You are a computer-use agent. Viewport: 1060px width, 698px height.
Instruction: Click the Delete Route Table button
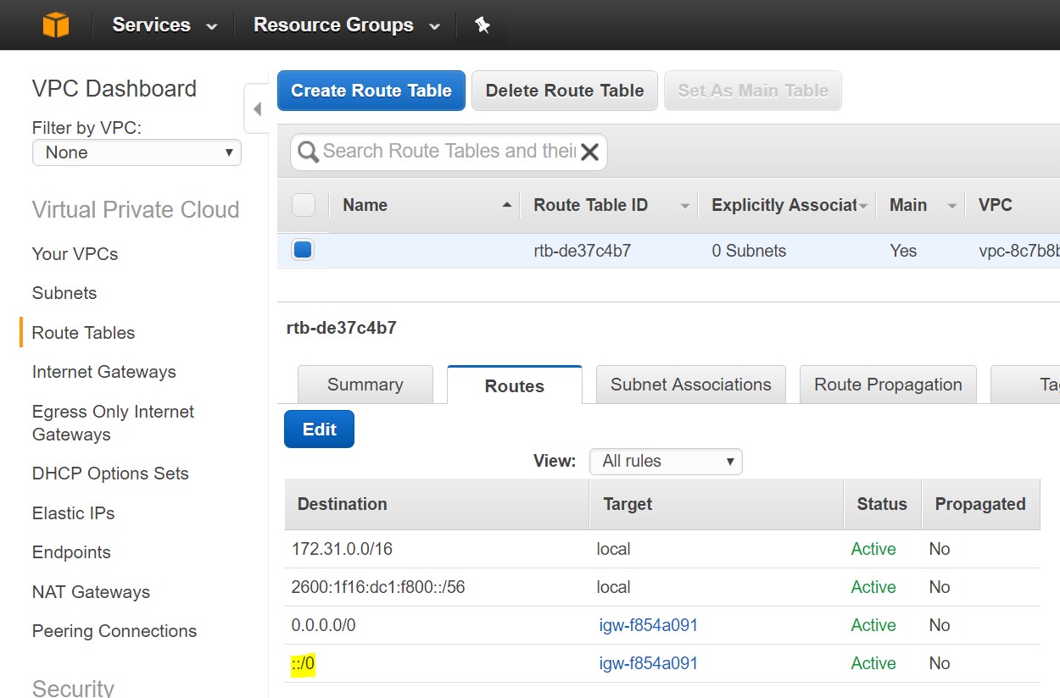point(565,91)
